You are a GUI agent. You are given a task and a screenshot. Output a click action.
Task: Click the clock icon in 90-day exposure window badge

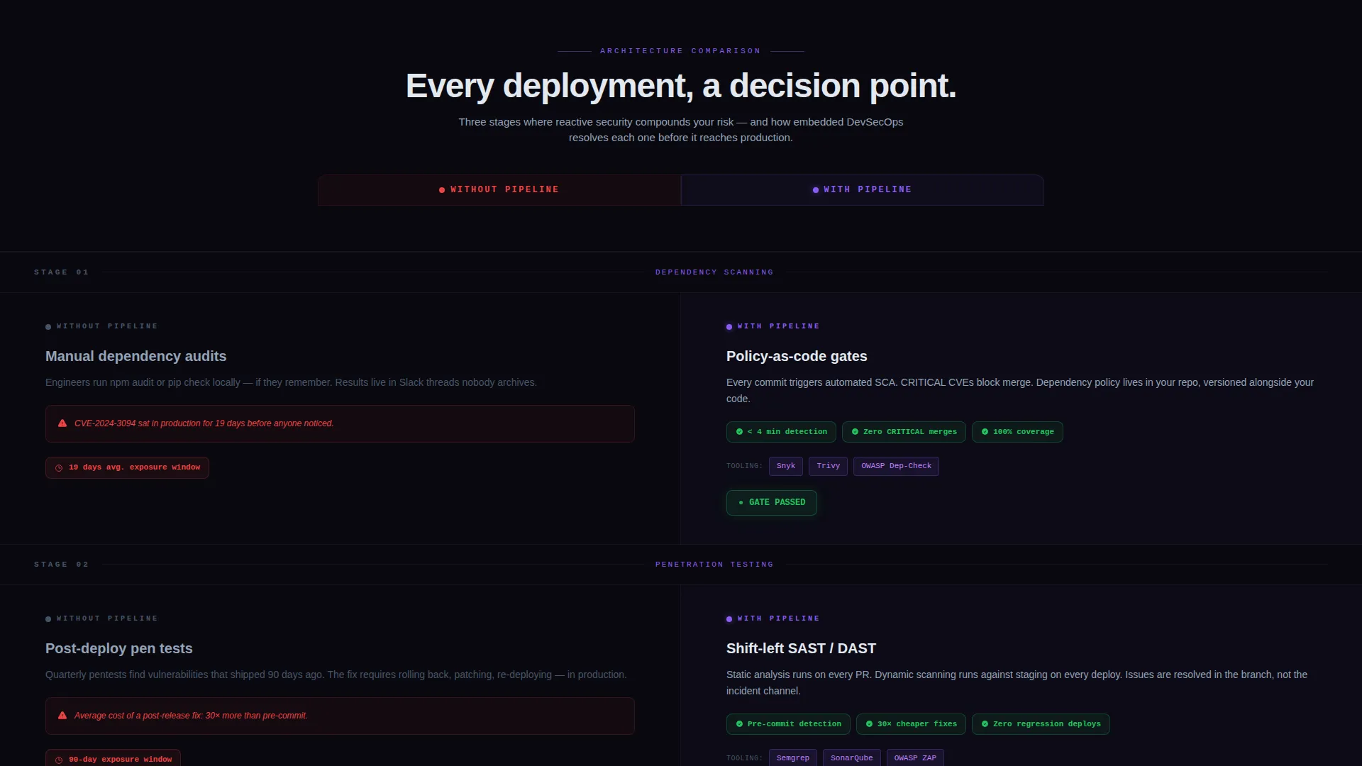[59, 760]
